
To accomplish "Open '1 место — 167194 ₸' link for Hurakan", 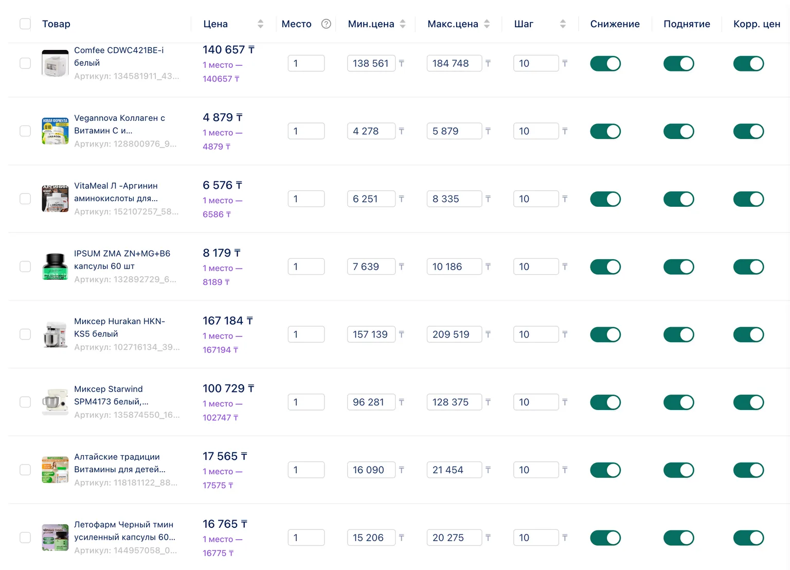I will 223,343.
